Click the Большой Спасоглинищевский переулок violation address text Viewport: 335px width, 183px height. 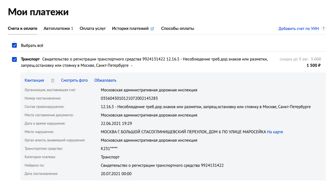pos(183,132)
